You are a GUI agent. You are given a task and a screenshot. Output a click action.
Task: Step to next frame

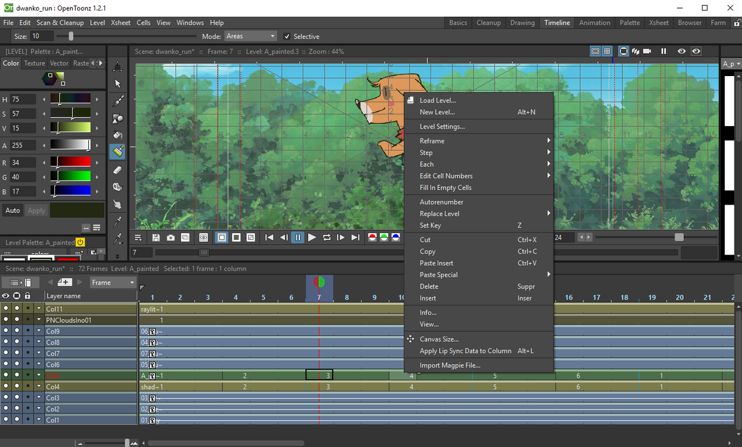click(x=341, y=237)
